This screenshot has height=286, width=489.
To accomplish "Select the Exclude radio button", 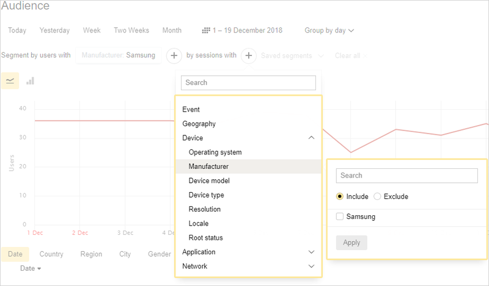I will click(377, 196).
